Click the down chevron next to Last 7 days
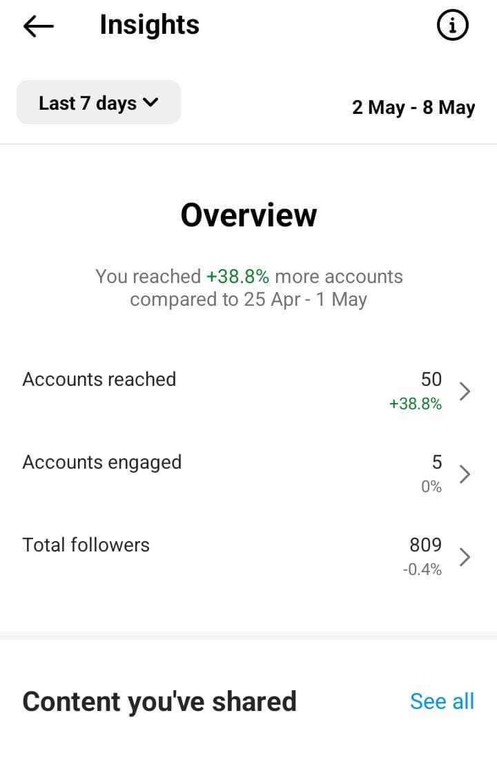This screenshot has height=771, width=497. click(150, 103)
